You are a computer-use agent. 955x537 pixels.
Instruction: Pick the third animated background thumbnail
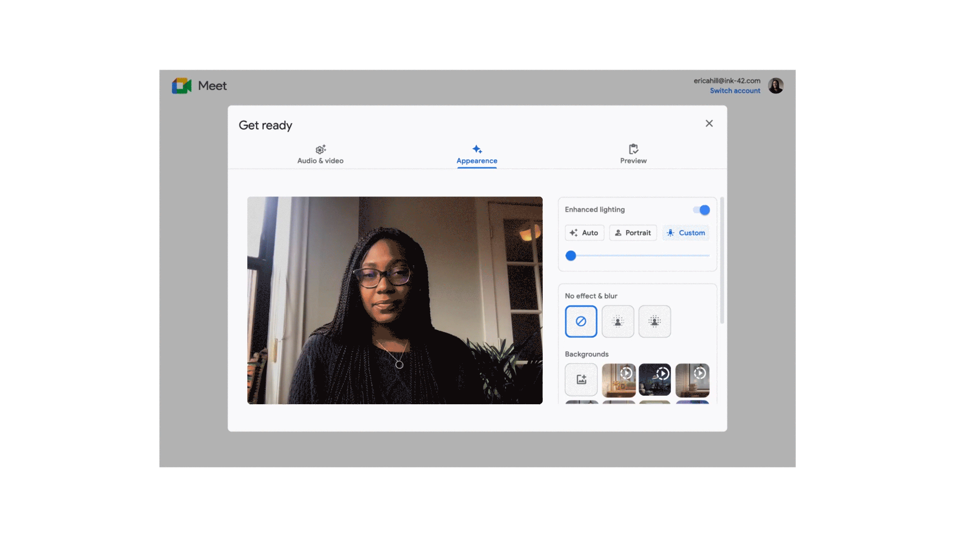[x=692, y=379]
